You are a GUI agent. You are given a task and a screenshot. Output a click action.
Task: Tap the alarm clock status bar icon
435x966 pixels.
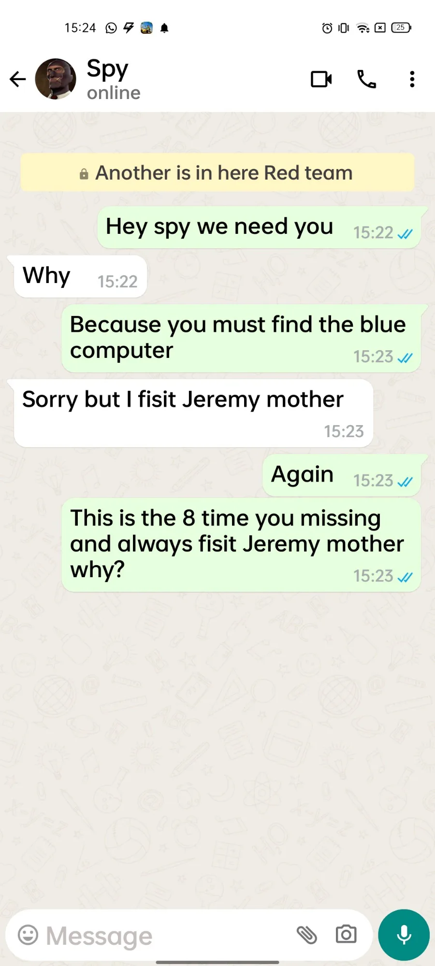327,28
